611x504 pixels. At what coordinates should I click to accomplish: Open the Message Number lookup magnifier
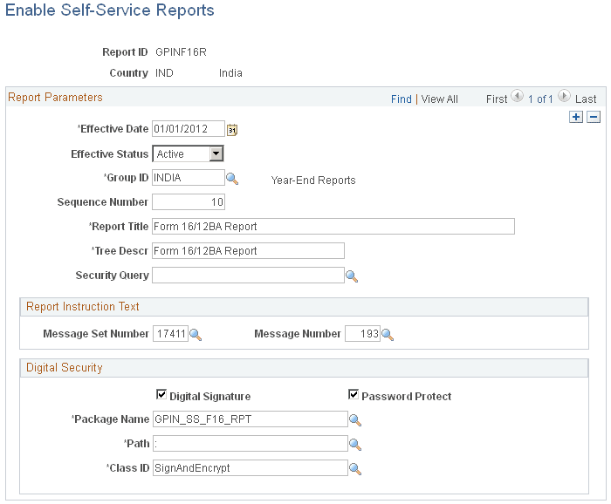coord(388,334)
